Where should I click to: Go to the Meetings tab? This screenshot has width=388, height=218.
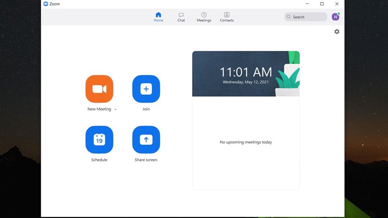[x=204, y=17]
